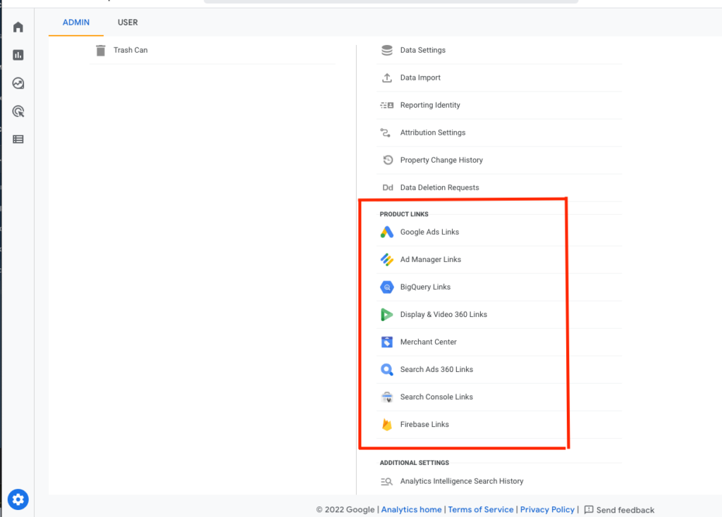Open Merchant Center settings

[x=428, y=342]
